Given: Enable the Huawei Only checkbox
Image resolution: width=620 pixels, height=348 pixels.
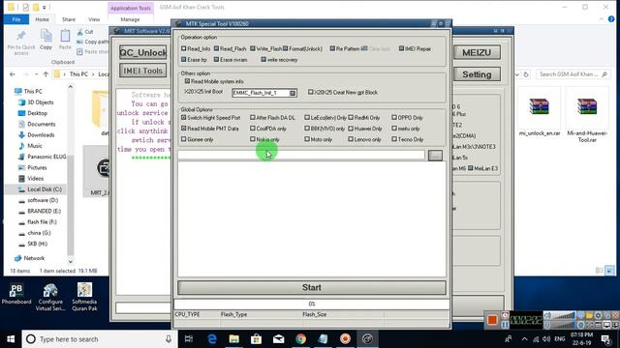Looking at the screenshot, I should pyautogui.click(x=351, y=129).
